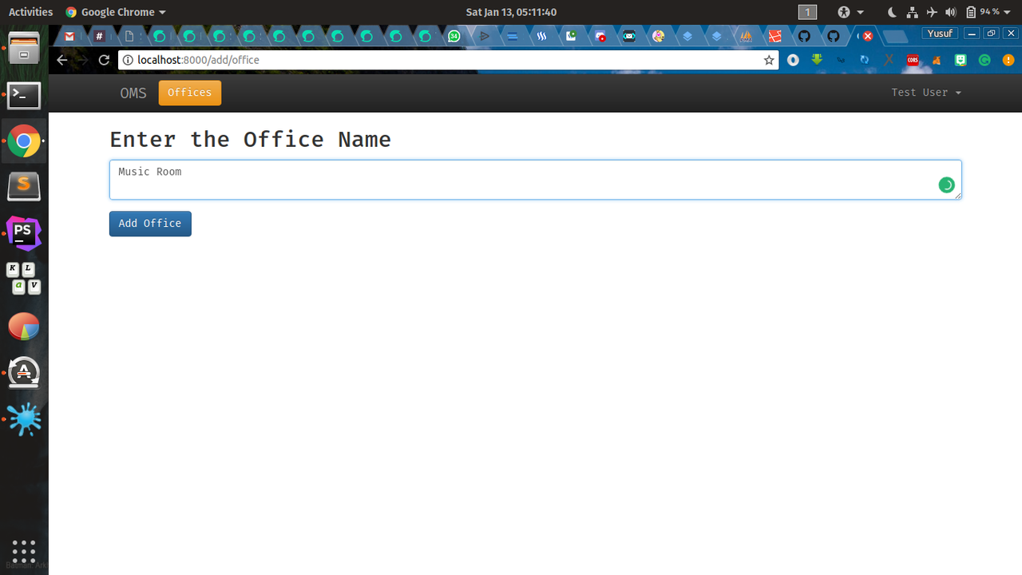Submit with the Add Office button
Viewport: 1022px width, 575px height.
150,224
